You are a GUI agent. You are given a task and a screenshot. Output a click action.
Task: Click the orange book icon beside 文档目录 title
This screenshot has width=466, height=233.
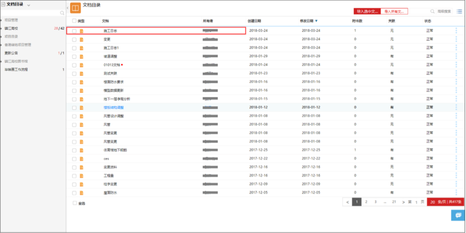coord(75,8)
